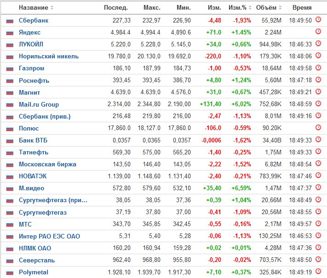Click the clock icon in Полюс row
The image size is (327, 278).
point(318,127)
